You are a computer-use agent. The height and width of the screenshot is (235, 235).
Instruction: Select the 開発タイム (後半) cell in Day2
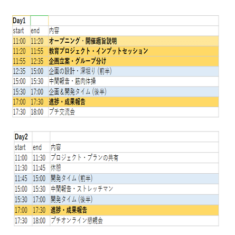point(134,200)
